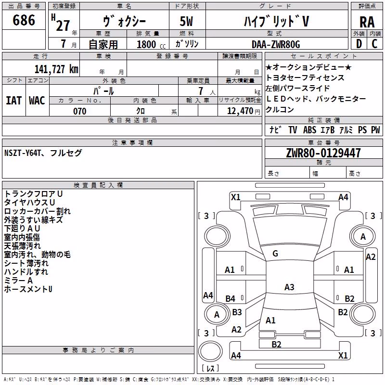Click the exterior grade D
This screenshot has height=385, width=385.
click(359, 44)
